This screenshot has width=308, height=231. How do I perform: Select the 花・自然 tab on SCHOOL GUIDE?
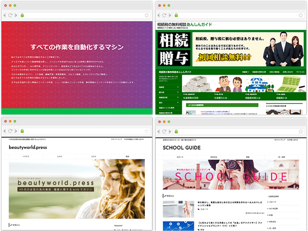[x=282, y=157]
